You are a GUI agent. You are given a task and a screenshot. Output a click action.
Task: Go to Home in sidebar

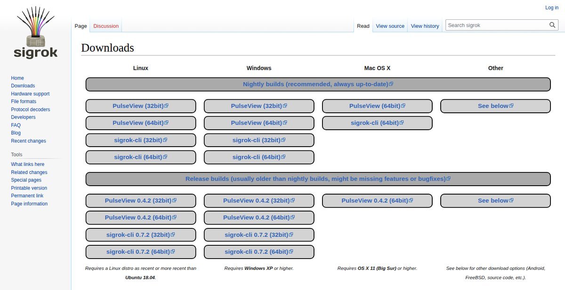[17, 78]
